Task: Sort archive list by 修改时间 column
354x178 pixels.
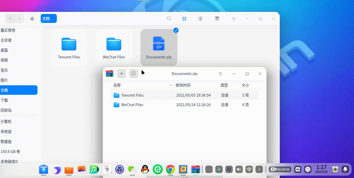Action: point(183,85)
